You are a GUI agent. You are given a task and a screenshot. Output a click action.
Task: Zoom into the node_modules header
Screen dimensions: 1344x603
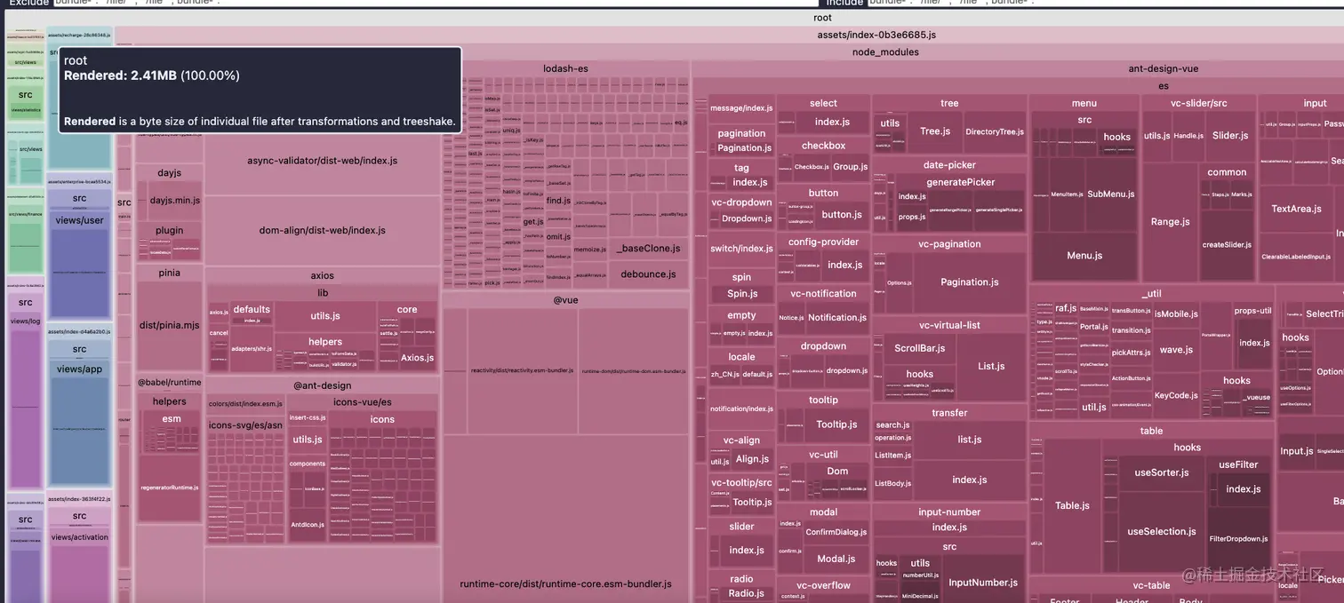tap(885, 52)
